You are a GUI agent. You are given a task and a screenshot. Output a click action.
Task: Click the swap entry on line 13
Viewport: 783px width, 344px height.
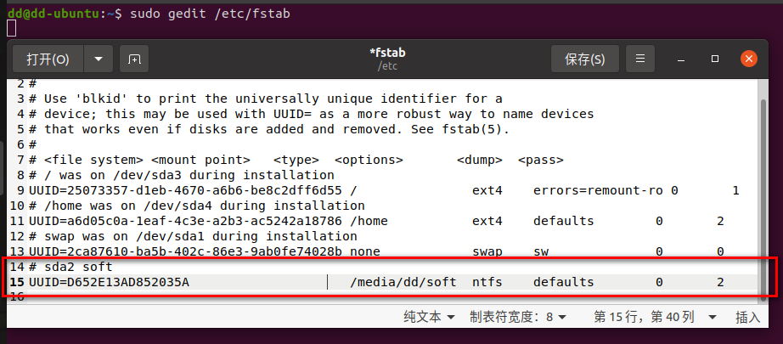(x=487, y=251)
